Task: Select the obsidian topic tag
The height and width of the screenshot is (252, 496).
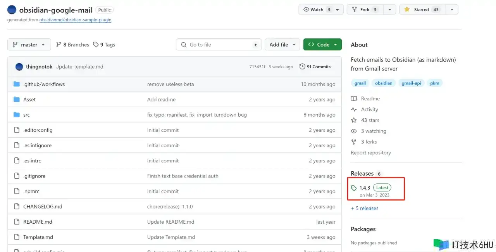Action: (384, 83)
